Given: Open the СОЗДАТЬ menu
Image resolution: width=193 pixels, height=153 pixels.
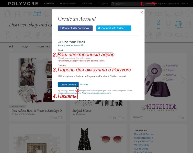Looking at the screenshot, I should click(x=103, y=4).
